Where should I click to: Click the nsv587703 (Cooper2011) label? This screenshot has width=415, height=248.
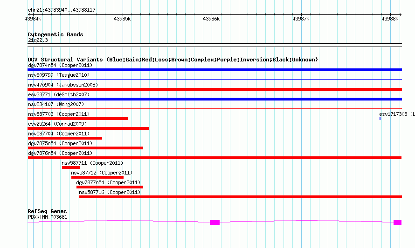click(59, 114)
